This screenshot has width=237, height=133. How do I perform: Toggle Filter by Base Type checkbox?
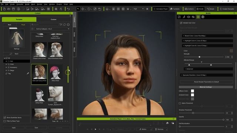coord(5,121)
